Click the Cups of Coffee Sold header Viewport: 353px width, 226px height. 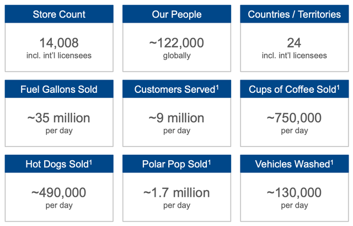[294, 89]
